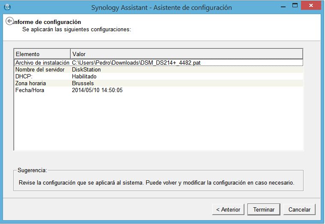
Task: Minimize the Synology Assistant window
Action: click(283, 6)
